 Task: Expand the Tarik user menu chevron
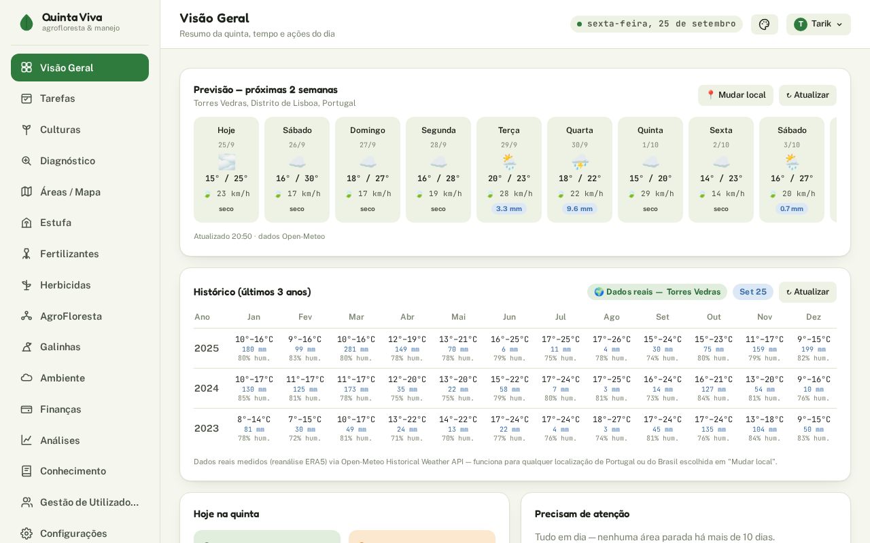point(839,24)
